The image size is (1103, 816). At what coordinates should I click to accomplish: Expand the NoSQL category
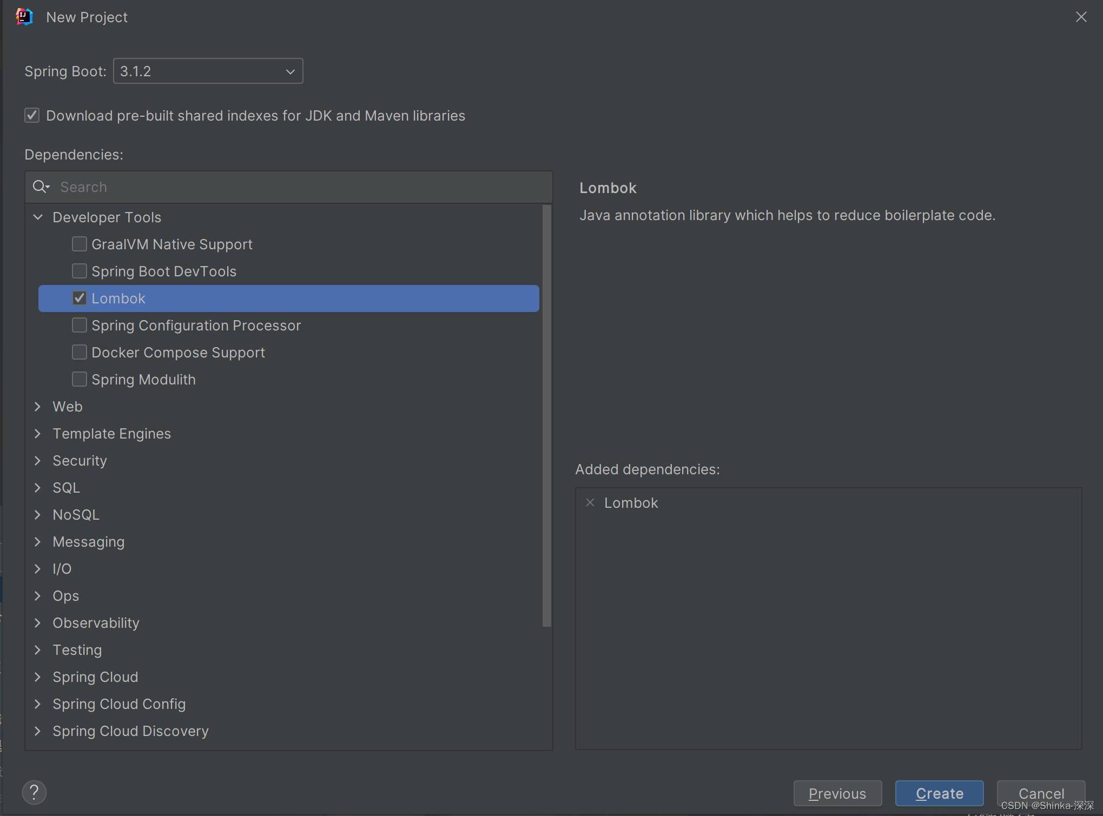pos(38,515)
